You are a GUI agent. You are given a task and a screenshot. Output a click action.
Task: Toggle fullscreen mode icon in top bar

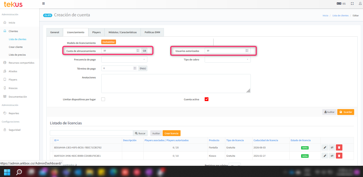tap(352, 4)
